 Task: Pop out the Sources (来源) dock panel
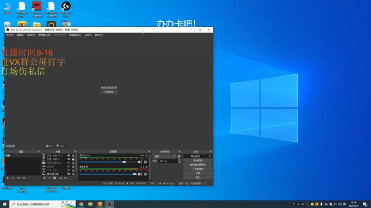coord(75,152)
